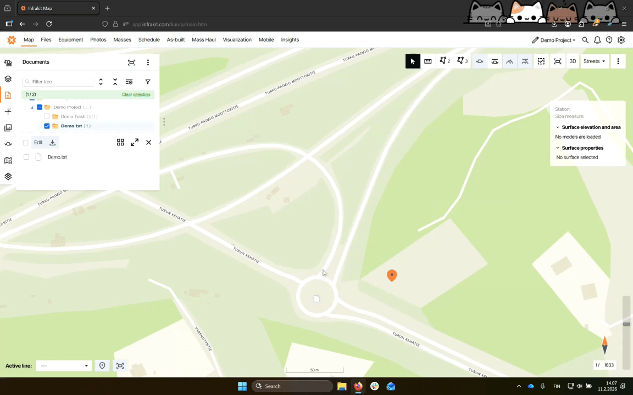Collapse Surface elevation and area section
Screen dimensions: 633x395
click(558, 127)
